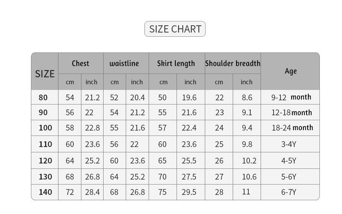Click the size 100 row label

45,128
